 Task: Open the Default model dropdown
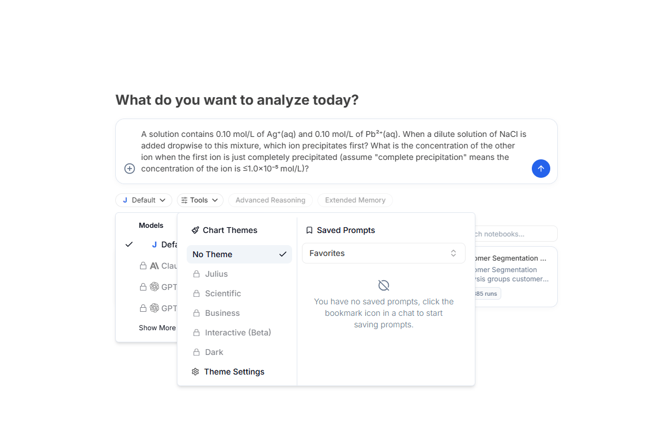[143, 200]
